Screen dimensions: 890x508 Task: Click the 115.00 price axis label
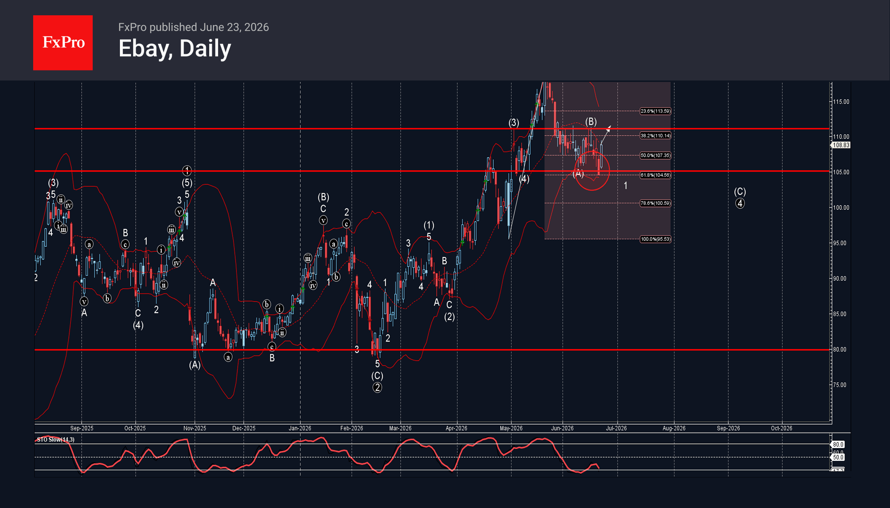click(x=841, y=102)
